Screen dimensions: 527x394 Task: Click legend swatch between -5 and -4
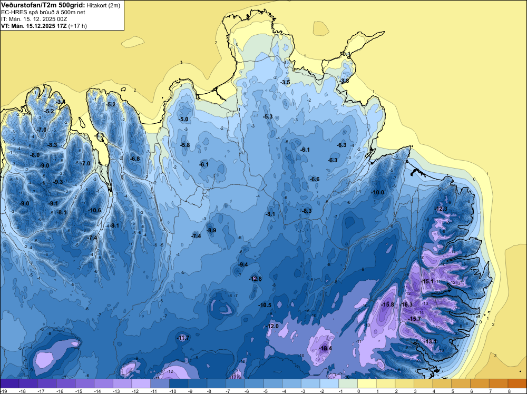pos(273,383)
